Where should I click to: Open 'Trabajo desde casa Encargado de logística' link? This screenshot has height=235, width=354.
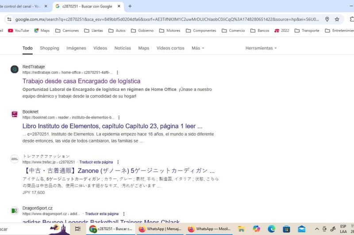81,81
